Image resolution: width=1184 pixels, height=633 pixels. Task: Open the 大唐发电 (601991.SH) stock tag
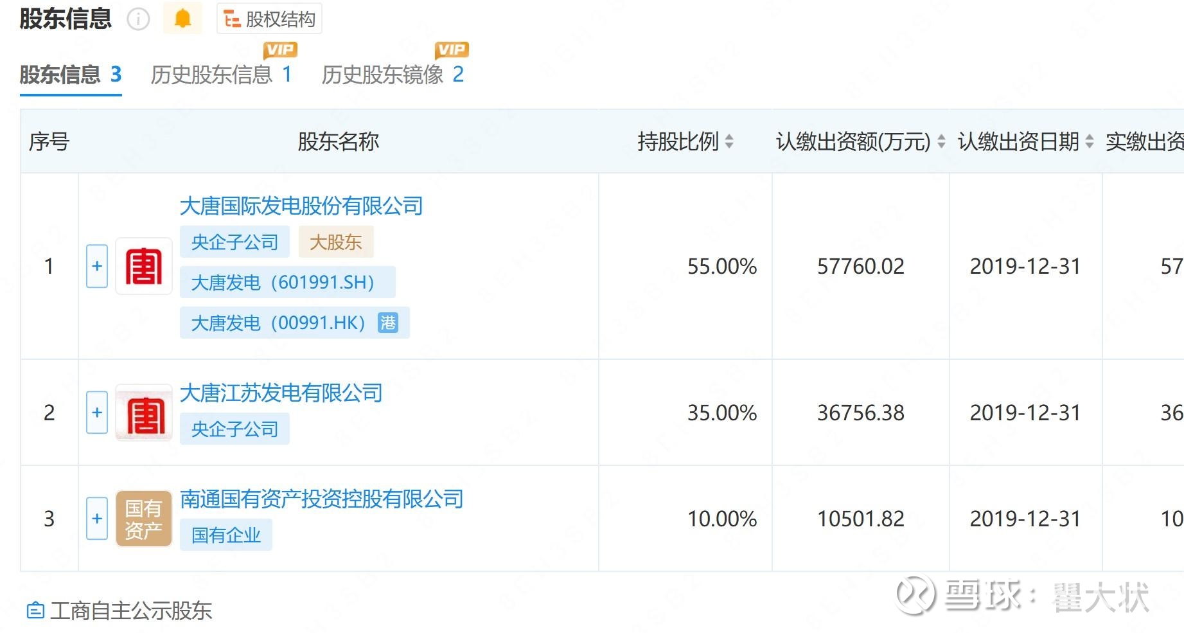(x=287, y=282)
